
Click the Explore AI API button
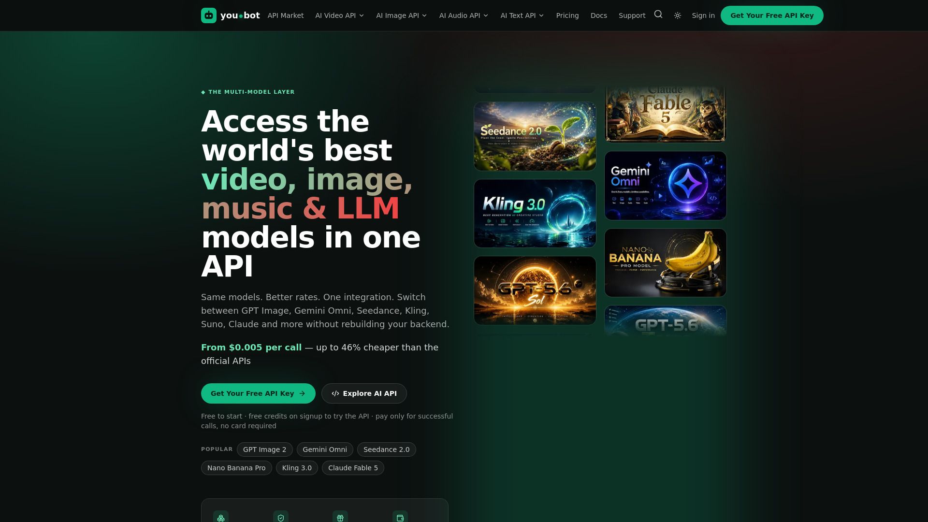point(364,393)
